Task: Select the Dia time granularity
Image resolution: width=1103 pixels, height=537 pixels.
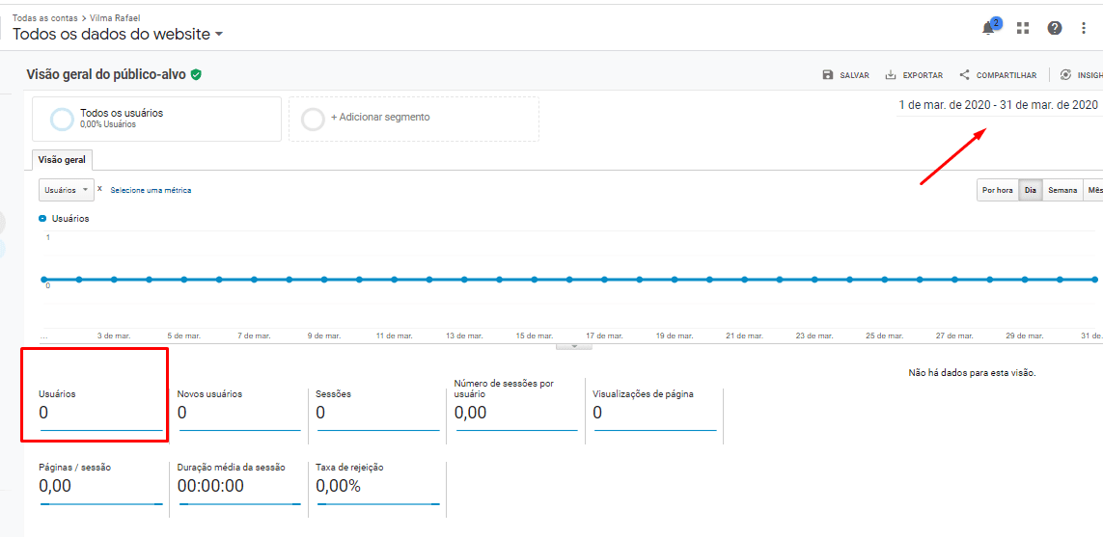Action: point(1031,190)
